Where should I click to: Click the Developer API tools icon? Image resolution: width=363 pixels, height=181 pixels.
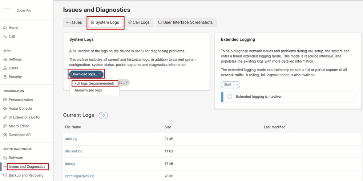click(5, 135)
